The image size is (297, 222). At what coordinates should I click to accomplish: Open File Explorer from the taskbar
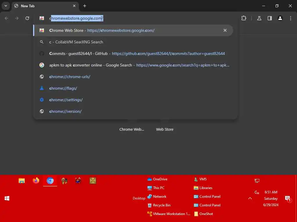click(22, 181)
